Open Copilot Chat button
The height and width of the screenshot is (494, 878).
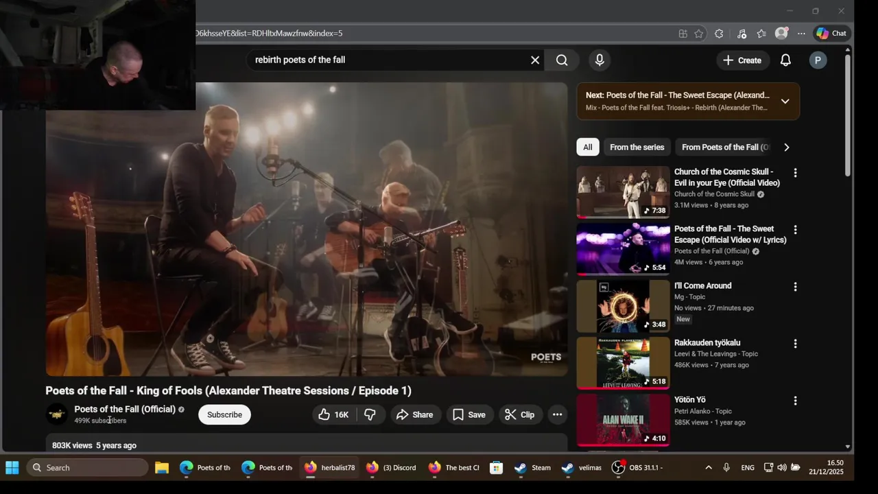[831, 34]
